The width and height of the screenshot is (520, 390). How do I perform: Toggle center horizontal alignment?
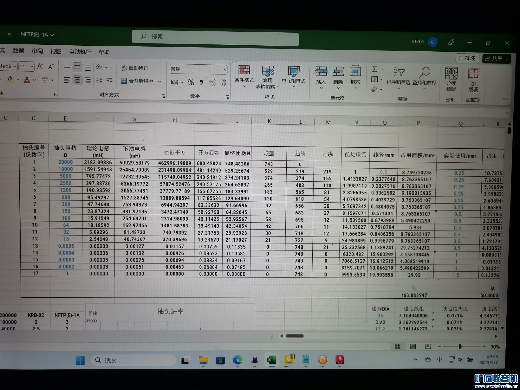tap(77, 80)
